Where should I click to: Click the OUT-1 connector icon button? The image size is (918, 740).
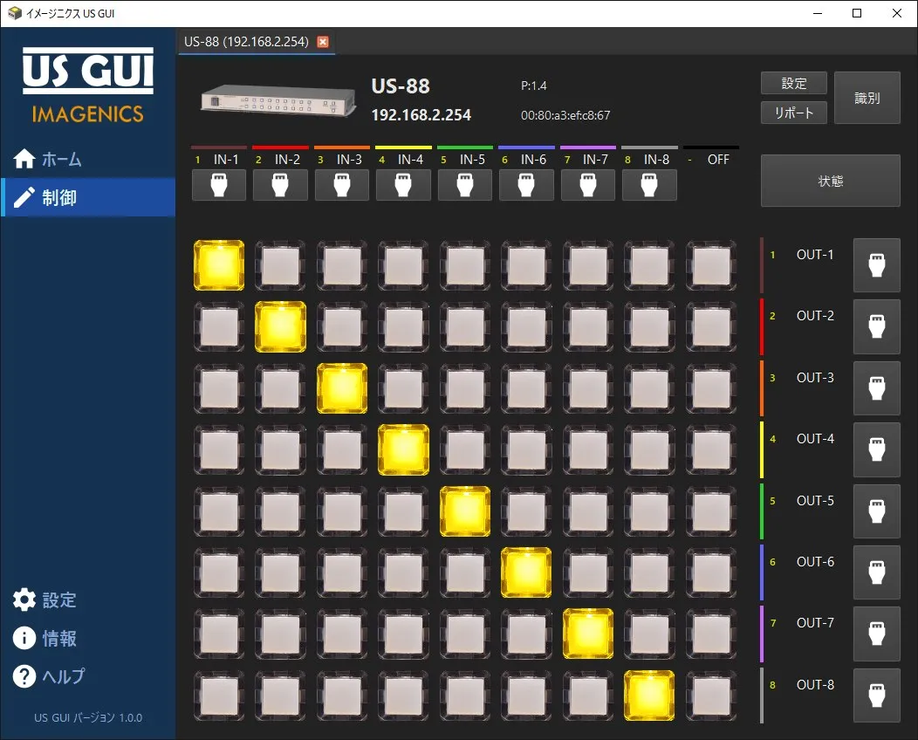point(876,265)
